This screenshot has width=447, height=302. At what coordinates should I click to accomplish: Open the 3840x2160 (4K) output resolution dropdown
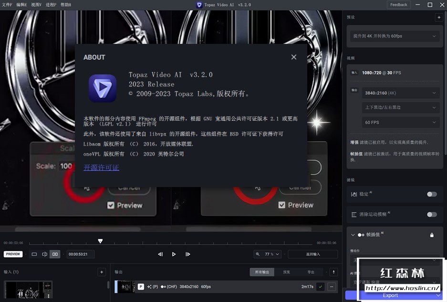401,93
